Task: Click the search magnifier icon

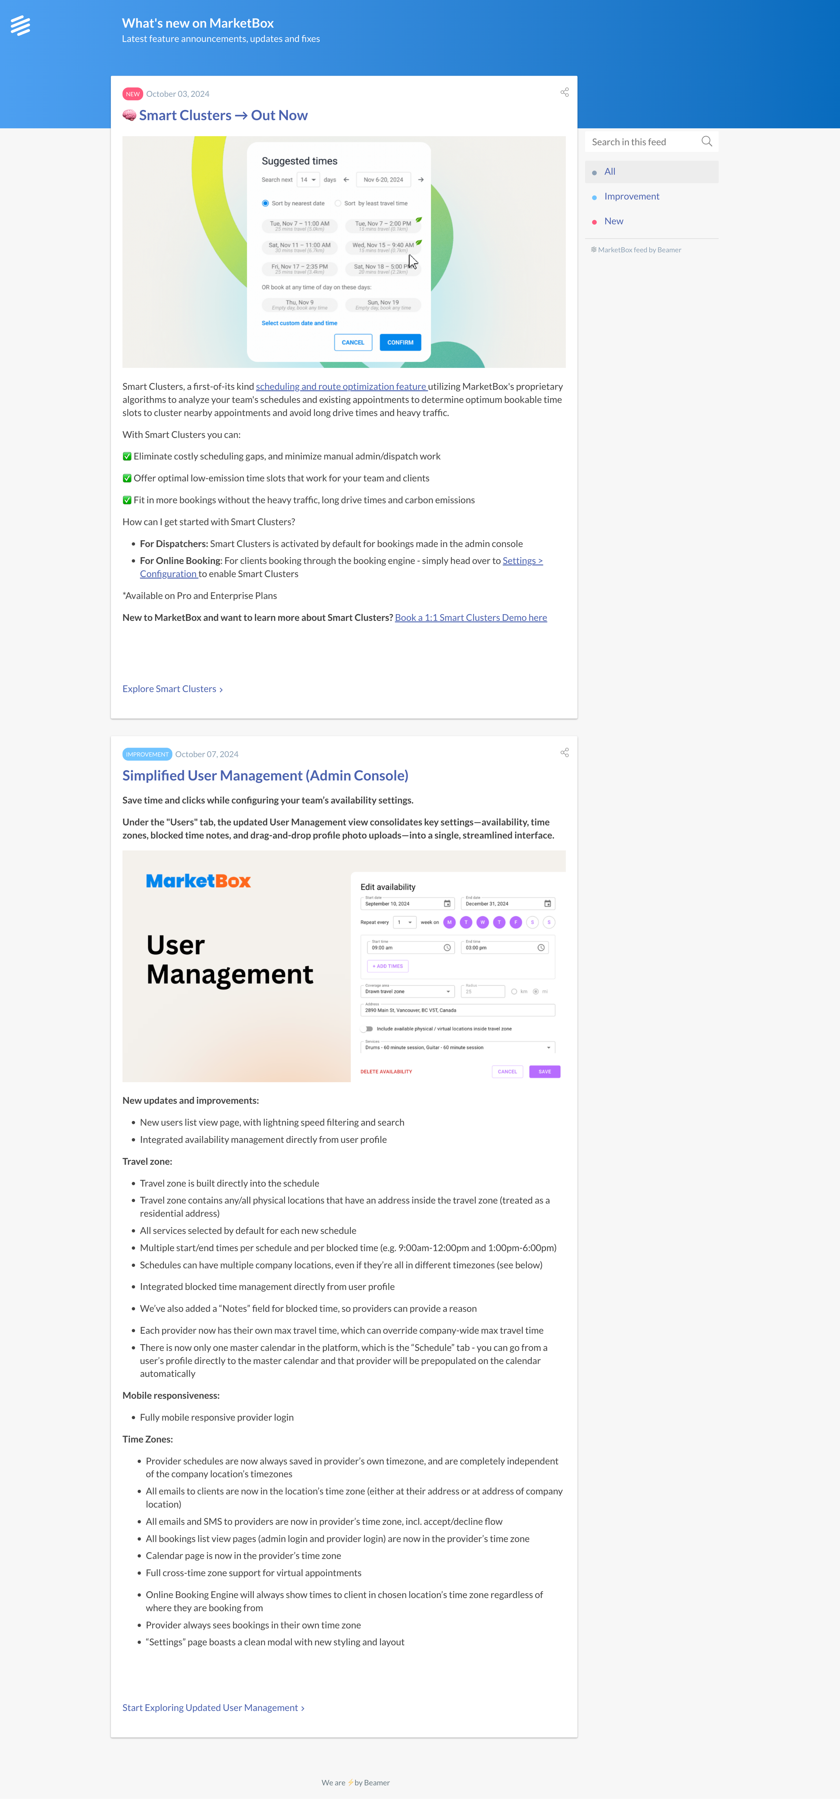Action: (x=706, y=141)
